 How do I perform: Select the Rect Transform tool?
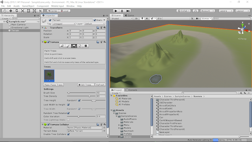29,11
